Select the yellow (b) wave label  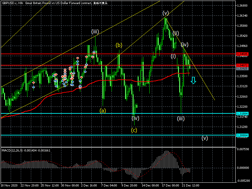click(x=119, y=45)
